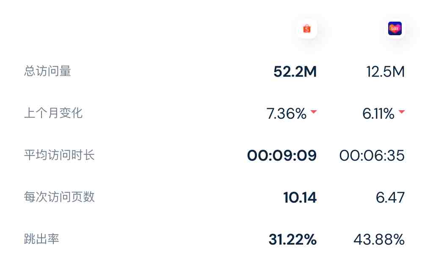Click the Lazada heart logo icon

click(x=395, y=28)
